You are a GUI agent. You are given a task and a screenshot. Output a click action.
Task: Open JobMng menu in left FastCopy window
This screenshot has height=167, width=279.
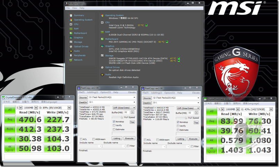tap(92, 92)
